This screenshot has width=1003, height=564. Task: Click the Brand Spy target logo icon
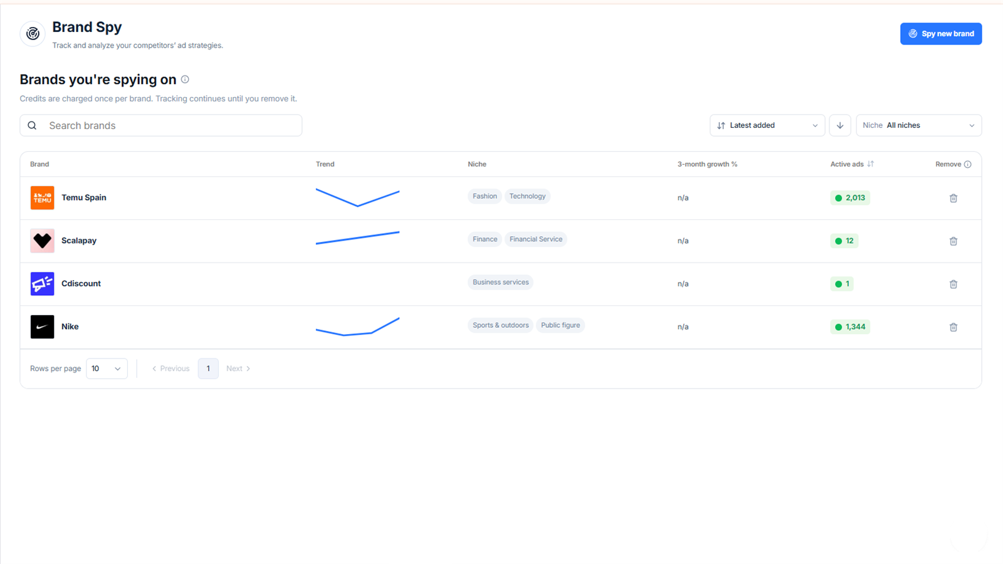tap(33, 34)
